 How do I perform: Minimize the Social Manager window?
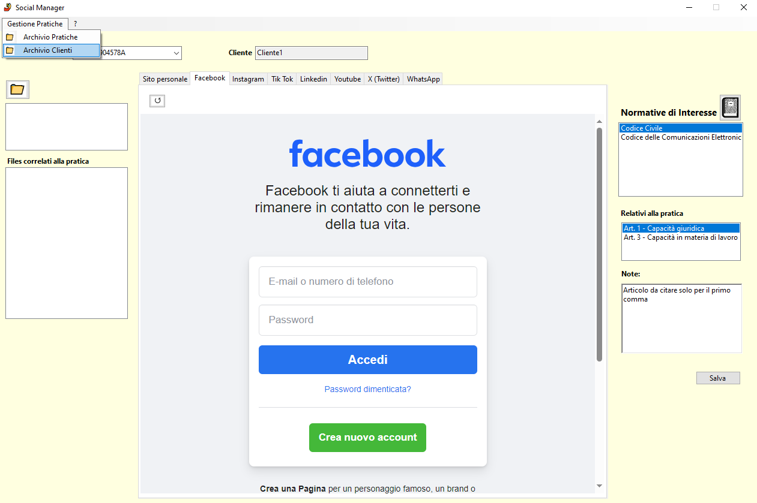[x=689, y=8]
